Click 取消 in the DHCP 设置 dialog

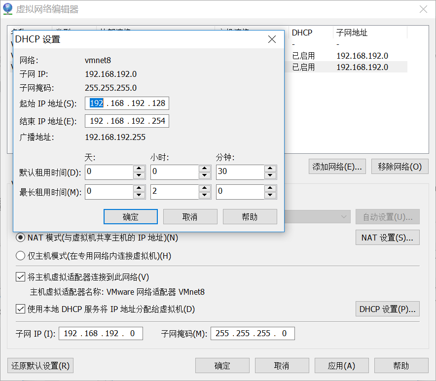coord(190,216)
